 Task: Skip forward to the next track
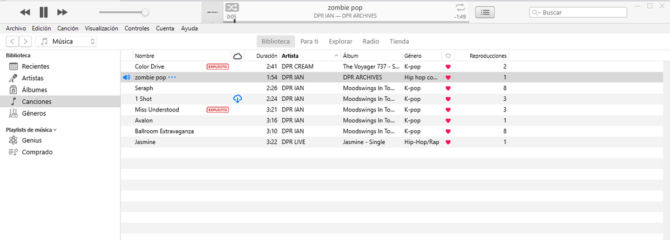click(63, 12)
